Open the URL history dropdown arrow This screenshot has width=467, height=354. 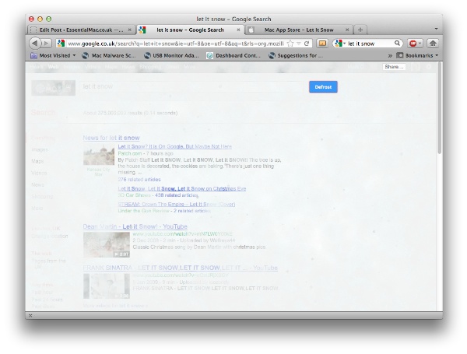(298, 44)
